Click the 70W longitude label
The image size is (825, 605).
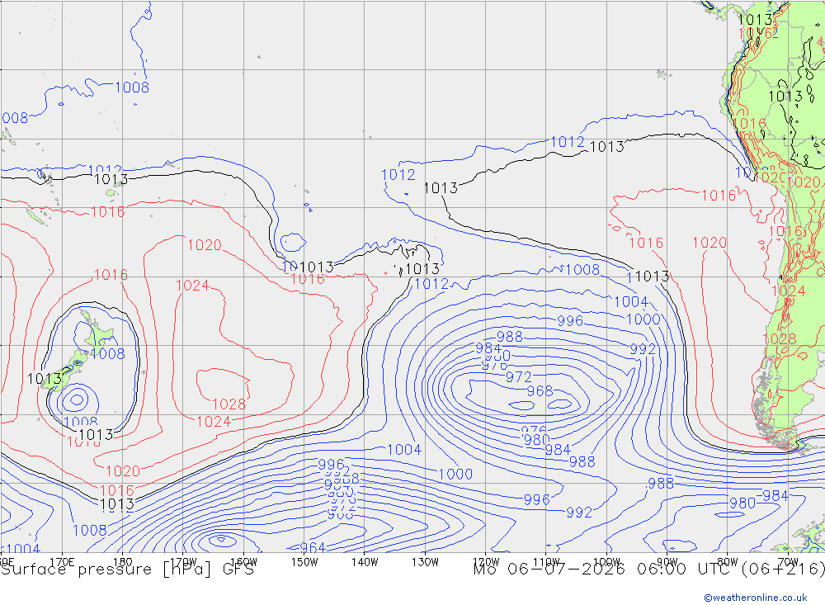pos(788,562)
